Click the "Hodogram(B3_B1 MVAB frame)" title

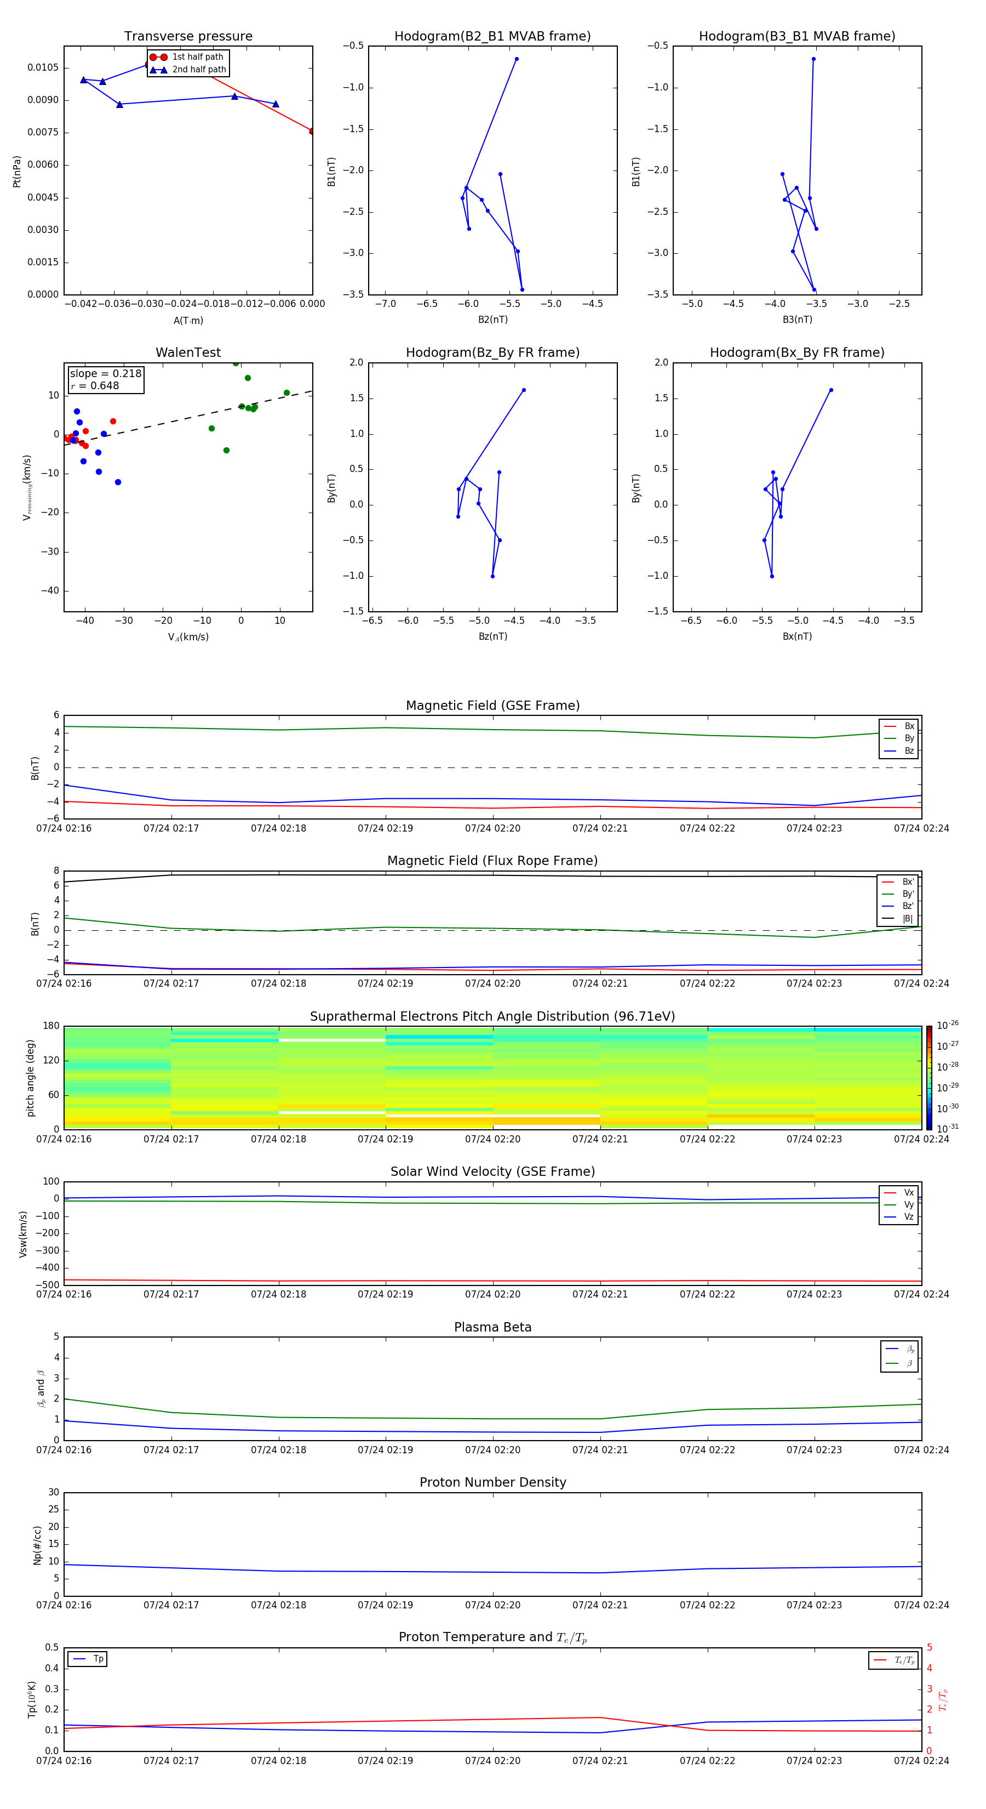(x=797, y=36)
